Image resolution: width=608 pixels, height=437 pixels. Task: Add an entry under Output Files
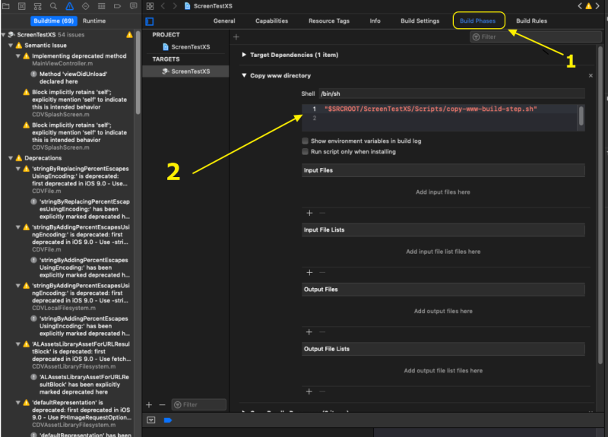tap(309, 332)
